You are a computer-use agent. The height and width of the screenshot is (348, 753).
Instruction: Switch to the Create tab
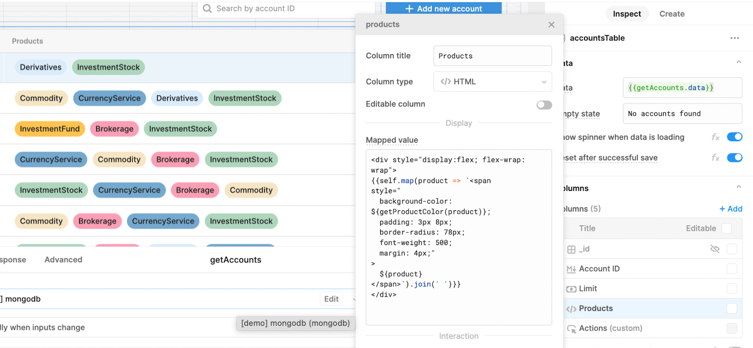[x=672, y=14]
